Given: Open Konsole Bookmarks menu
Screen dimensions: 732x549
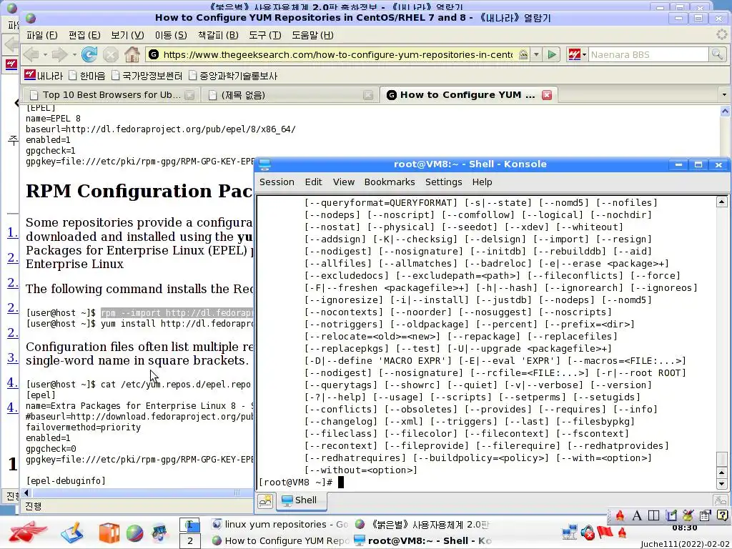Looking at the screenshot, I should point(390,182).
